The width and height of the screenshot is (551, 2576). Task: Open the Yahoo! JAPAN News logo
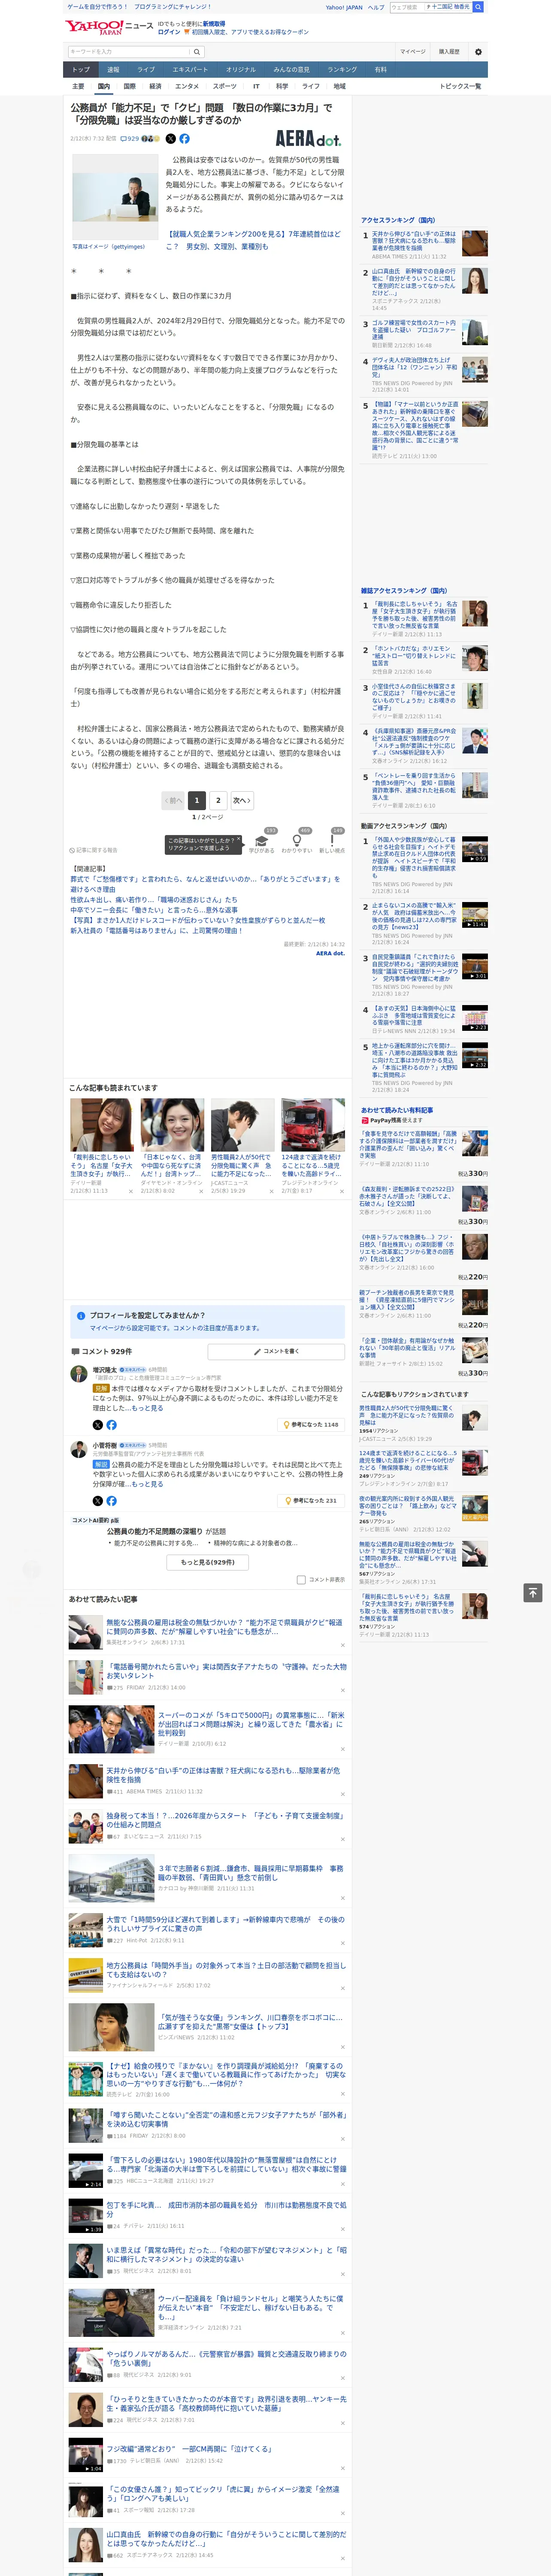pyautogui.click(x=110, y=27)
